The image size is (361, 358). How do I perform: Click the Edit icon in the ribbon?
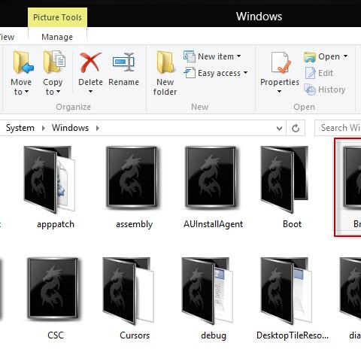coord(310,73)
